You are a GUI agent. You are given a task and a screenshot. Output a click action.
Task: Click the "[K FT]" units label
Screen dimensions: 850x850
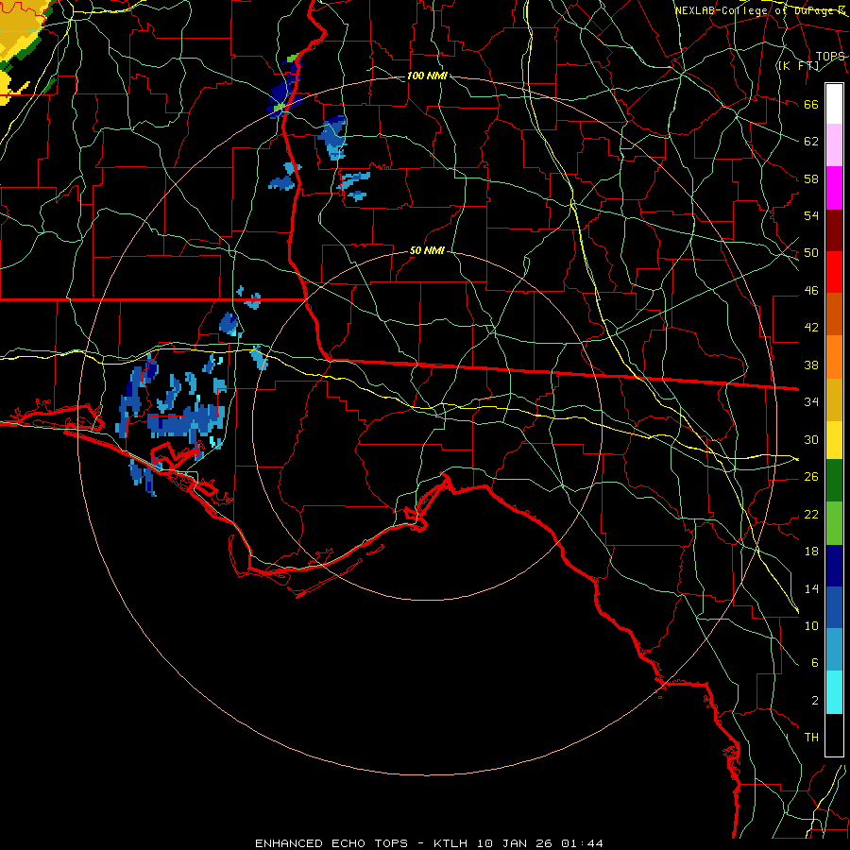tap(798, 65)
